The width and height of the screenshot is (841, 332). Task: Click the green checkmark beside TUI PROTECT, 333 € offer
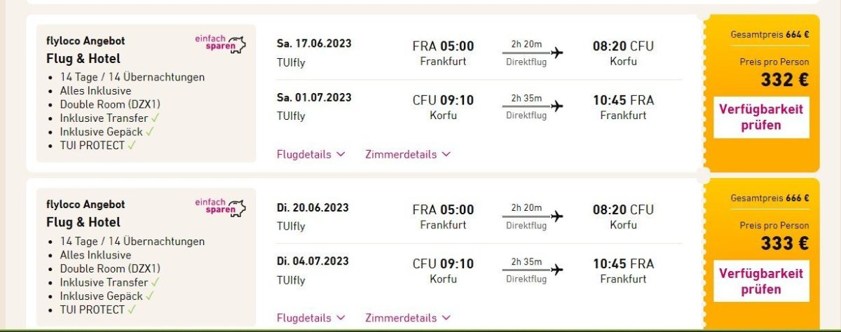tap(132, 309)
